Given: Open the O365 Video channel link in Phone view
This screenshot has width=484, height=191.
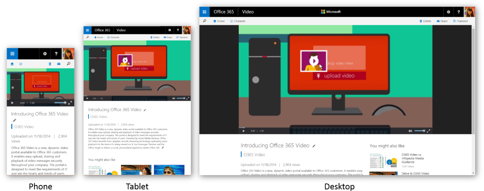Looking at the screenshot, I should point(24,127).
